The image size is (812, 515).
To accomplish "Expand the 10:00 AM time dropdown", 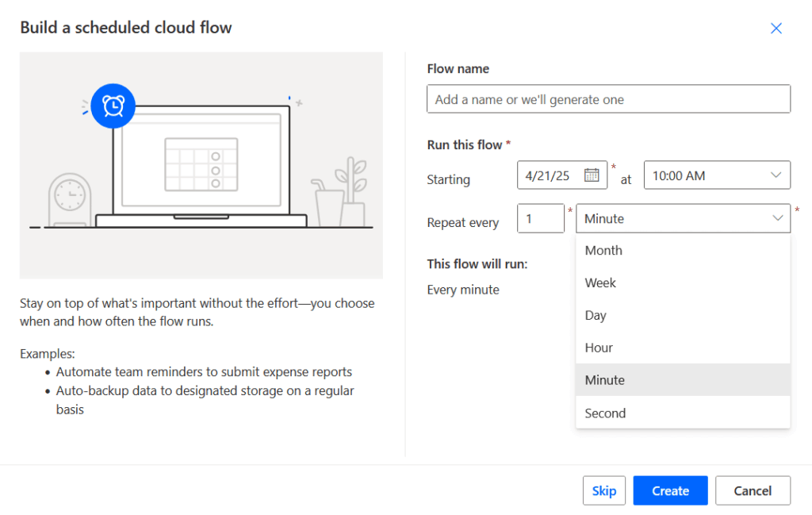I will coord(717,175).
